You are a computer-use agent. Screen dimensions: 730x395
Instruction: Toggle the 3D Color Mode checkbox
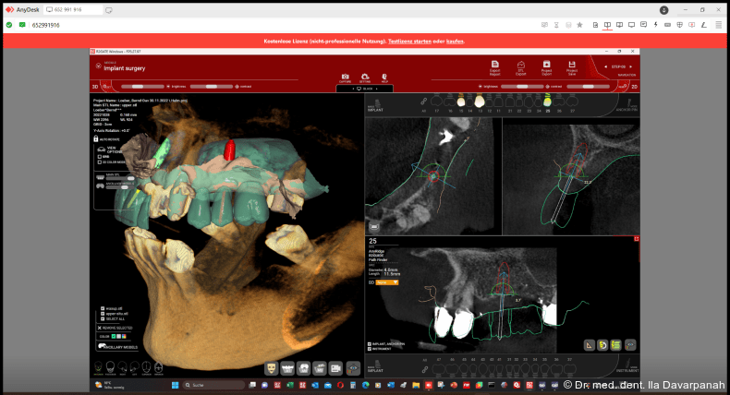coord(100,163)
